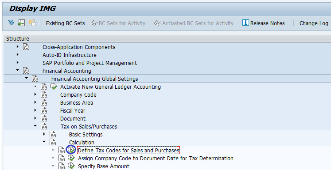Select Auto-ID Infrastructure tree row
This screenshot has height=170, width=331.
click(x=70, y=55)
